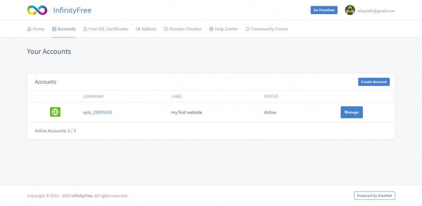Click the LABEL column header

coord(177,96)
